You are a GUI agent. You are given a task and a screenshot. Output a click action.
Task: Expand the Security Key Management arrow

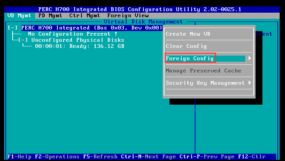tap(250, 83)
